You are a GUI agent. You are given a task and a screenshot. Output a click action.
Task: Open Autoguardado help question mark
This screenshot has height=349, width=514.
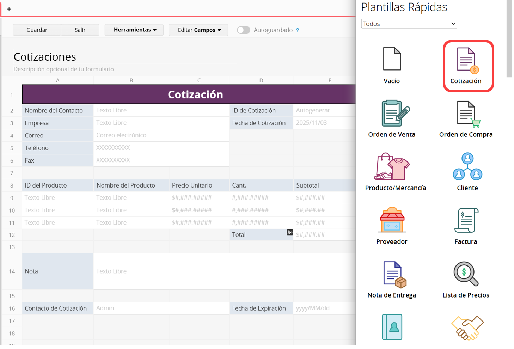298,30
